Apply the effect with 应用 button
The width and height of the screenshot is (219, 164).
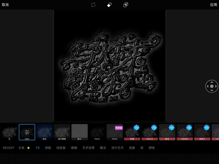tap(214, 5)
